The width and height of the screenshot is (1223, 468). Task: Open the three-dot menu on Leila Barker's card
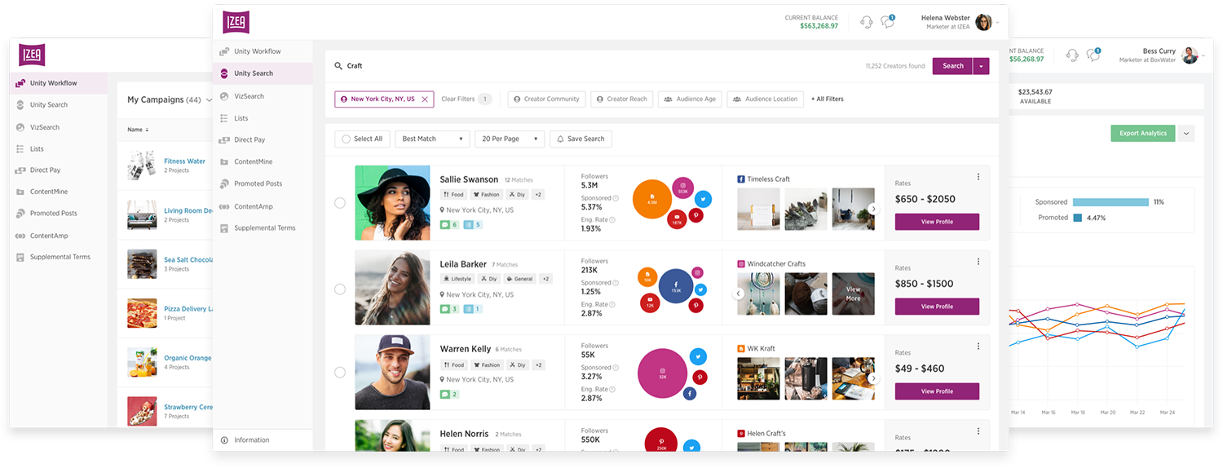(978, 262)
